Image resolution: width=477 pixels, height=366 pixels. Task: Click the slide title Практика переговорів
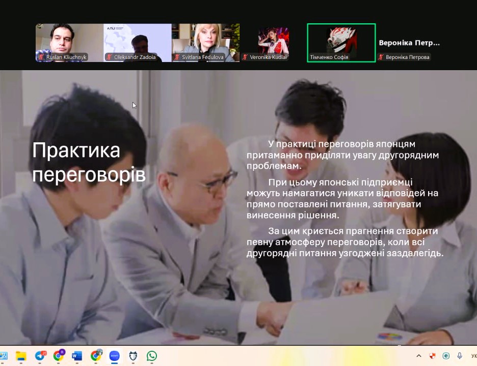89,162
